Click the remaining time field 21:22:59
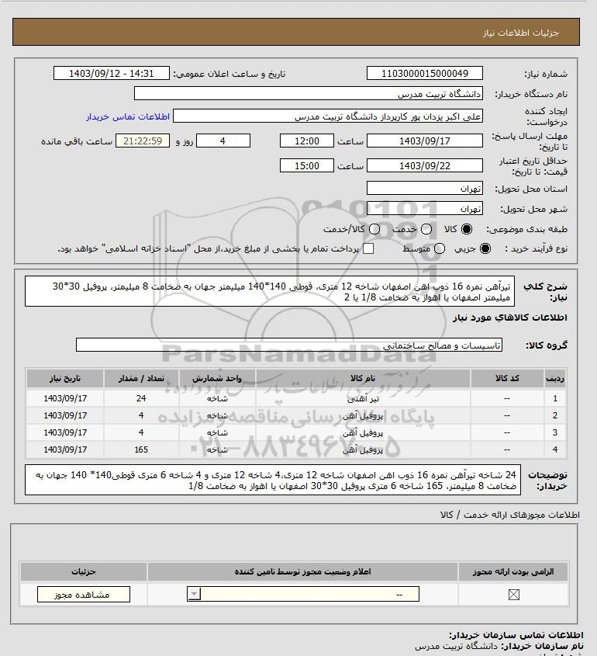 [143, 141]
